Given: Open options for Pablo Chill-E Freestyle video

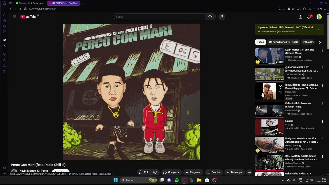Looking at the screenshot, I should point(323,104).
